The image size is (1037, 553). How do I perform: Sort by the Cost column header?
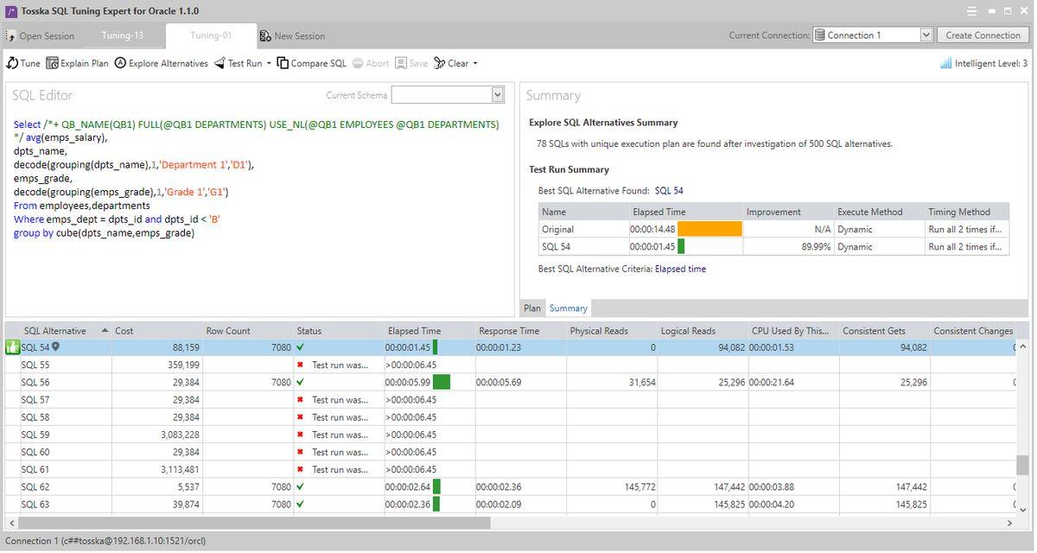pyautogui.click(x=156, y=331)
